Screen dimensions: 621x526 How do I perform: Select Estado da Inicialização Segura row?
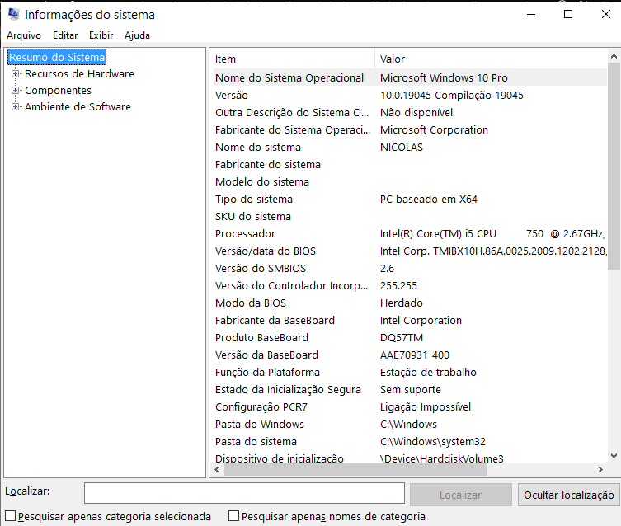410,390
